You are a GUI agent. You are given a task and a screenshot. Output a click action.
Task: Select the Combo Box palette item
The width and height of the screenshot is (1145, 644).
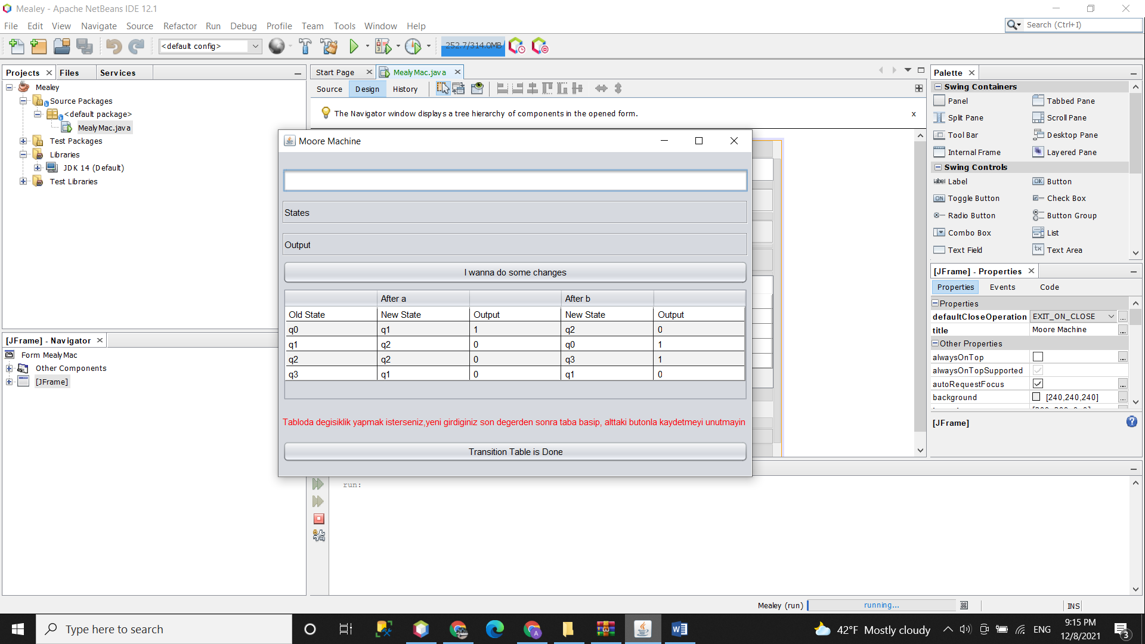click(x=963, y=233)
